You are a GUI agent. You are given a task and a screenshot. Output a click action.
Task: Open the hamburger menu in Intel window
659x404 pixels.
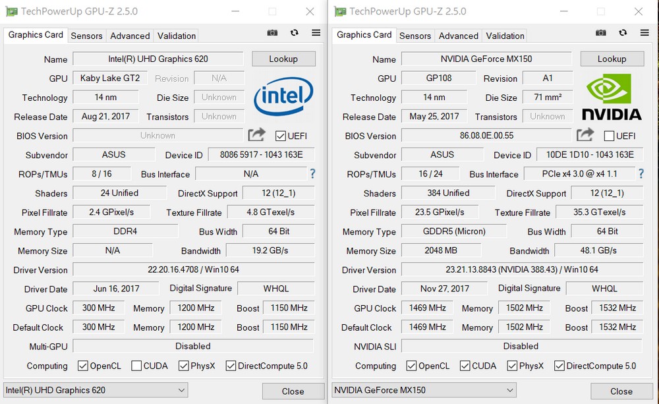[x=316, y=33]
